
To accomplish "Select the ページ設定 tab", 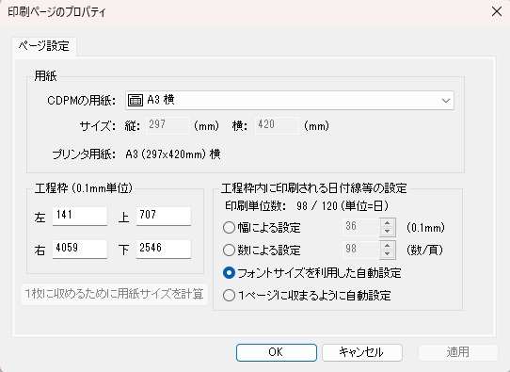I will point(43,45).
